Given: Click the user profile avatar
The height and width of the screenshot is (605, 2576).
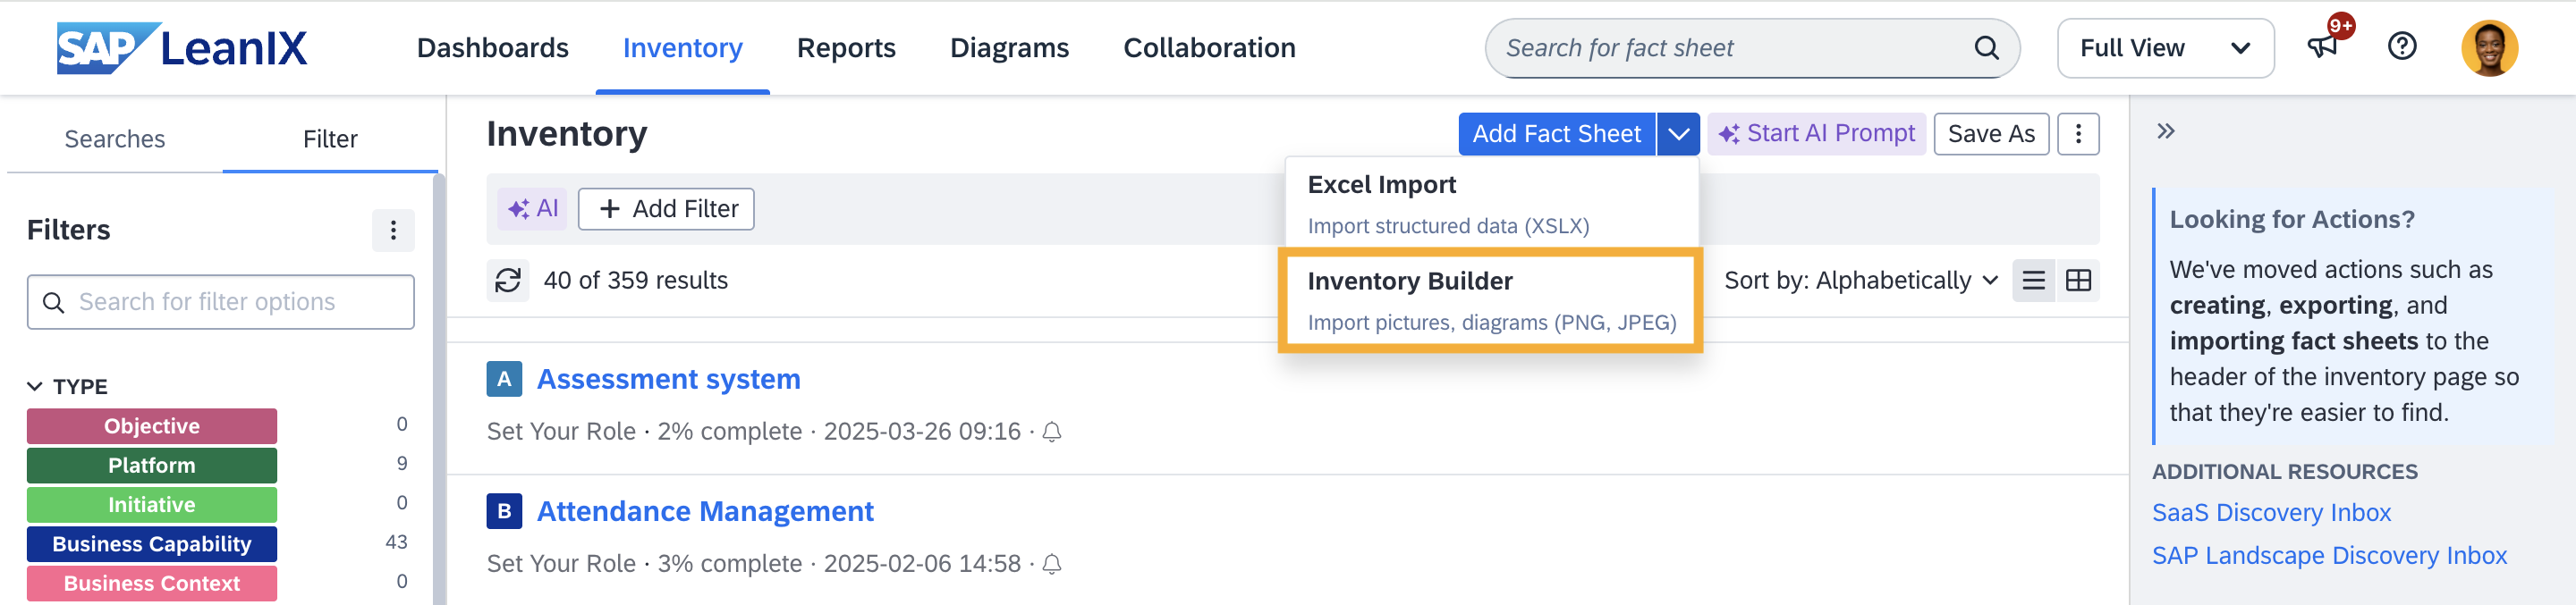Looking at the screenshot, I should pyautogui.click(x=2488, y=48).
